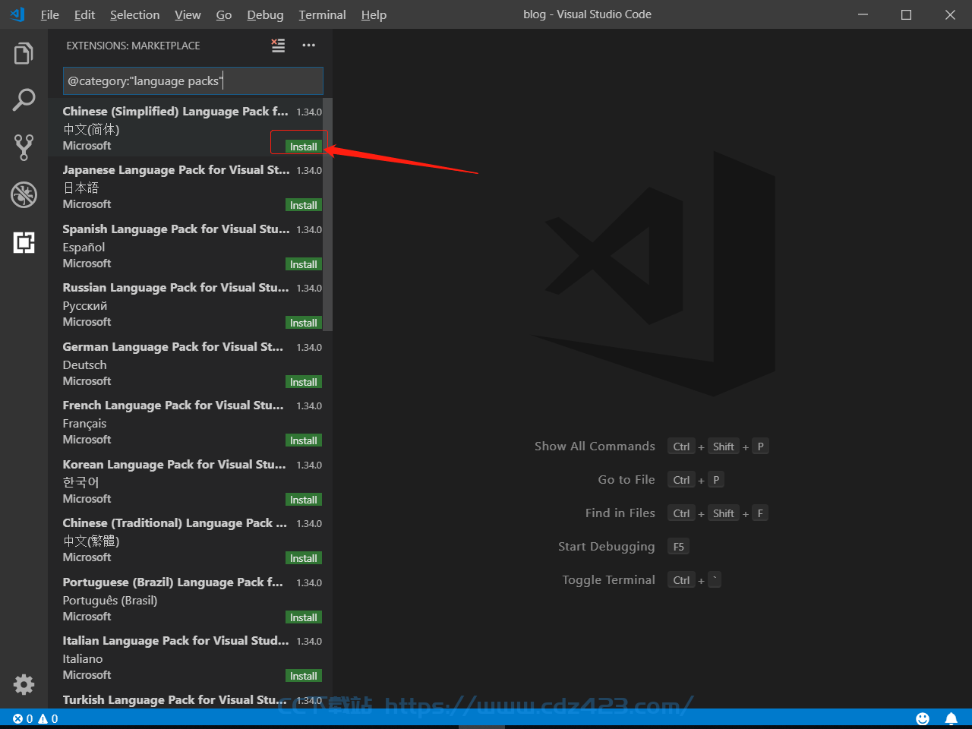
Task: Click the Español description text
Action: [x=84, y=247]
